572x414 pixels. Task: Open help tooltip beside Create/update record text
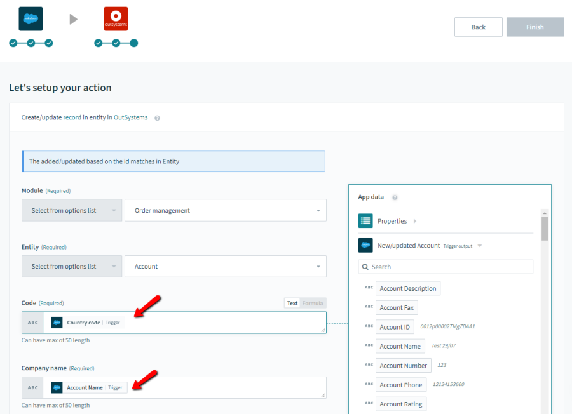tap(158, 117)
